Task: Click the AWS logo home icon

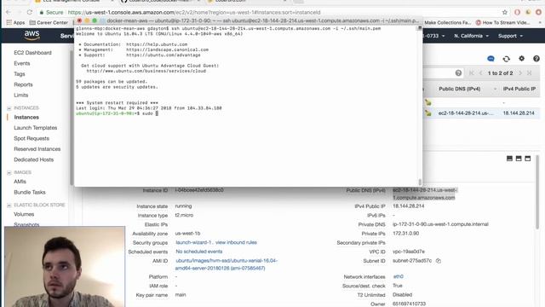Action: click(32, 35)
